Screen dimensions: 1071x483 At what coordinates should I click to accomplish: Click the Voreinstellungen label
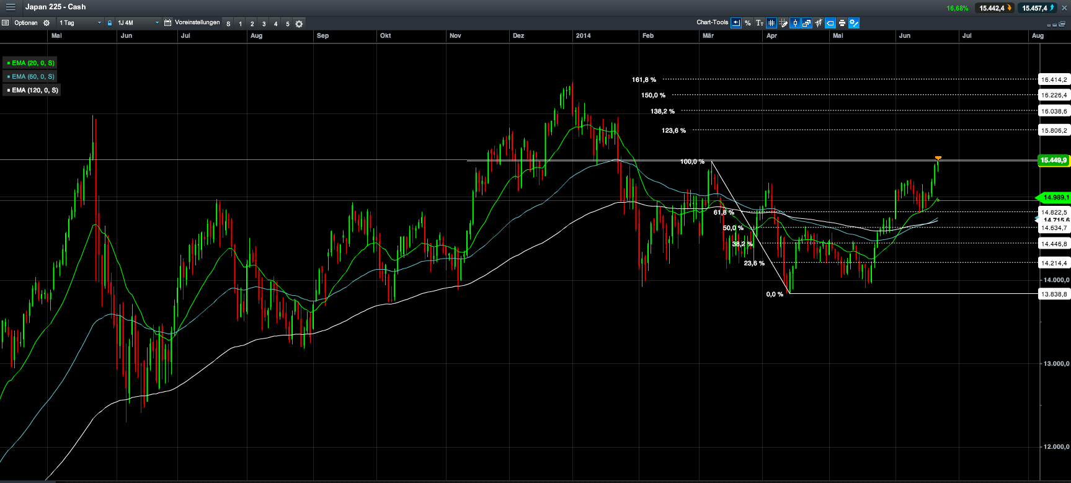(x=197, y=22)
